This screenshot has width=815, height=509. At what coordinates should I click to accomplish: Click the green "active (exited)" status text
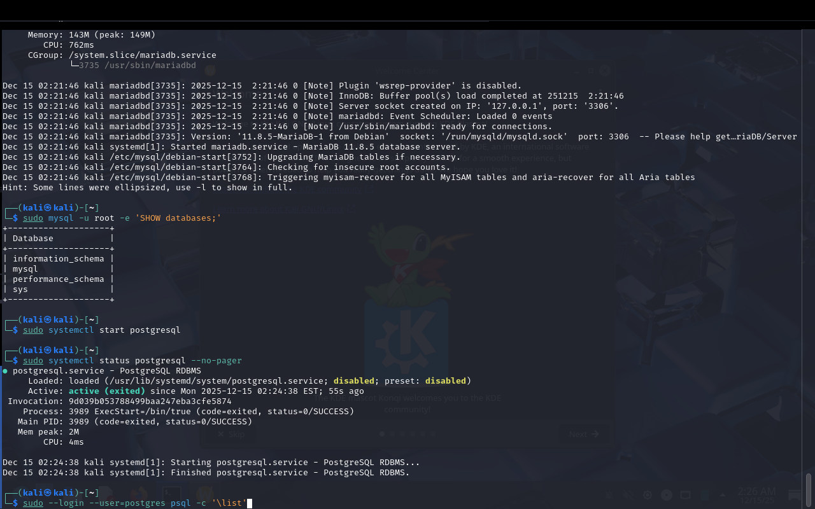(x=106, y=391)
